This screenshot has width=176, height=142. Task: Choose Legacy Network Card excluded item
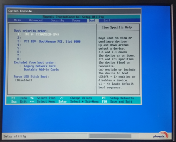click(x=40, y=66)
